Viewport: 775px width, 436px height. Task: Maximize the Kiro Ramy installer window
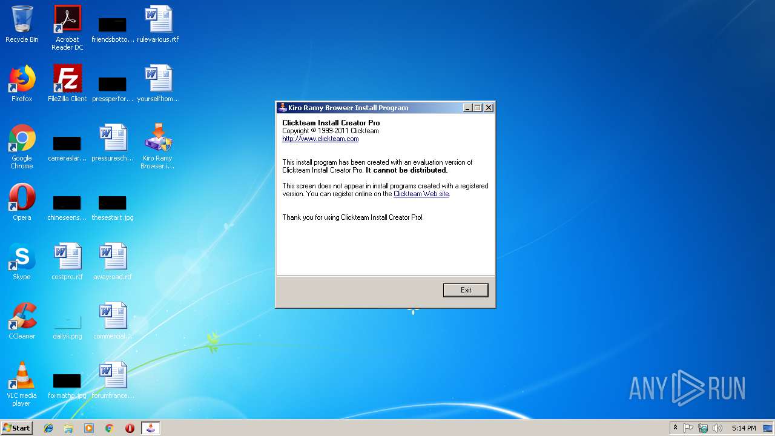point(477,108)
